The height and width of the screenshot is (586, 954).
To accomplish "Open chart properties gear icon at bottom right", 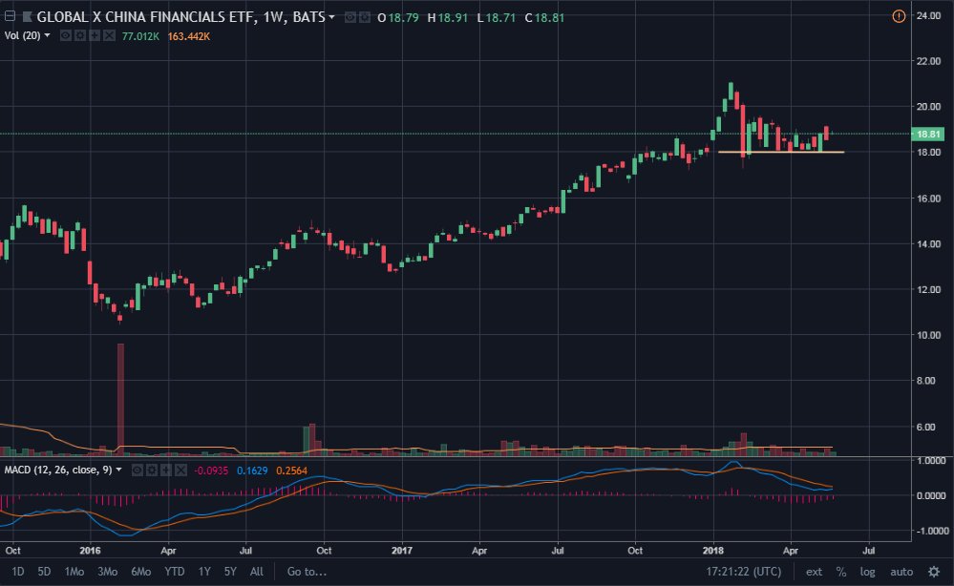I will (934, 572).
